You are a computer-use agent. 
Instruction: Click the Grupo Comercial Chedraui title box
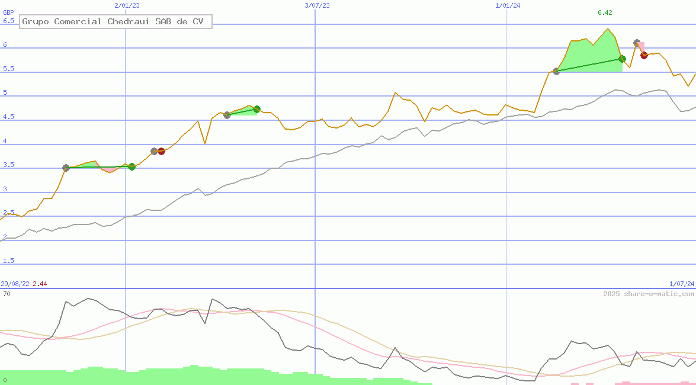(116, 21)
